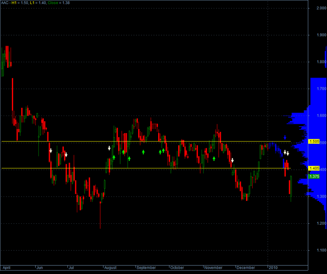This screenshot has width=327, height=274.
Task: Click the white down arrow in late November
Action: click(x=233, y=160)
